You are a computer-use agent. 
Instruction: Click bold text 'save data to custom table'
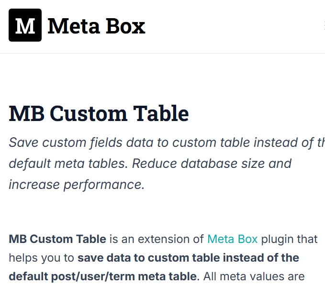148,258
